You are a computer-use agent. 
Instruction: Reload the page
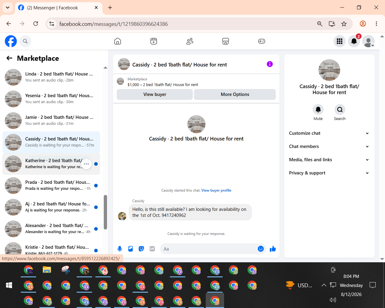(35, 24)
